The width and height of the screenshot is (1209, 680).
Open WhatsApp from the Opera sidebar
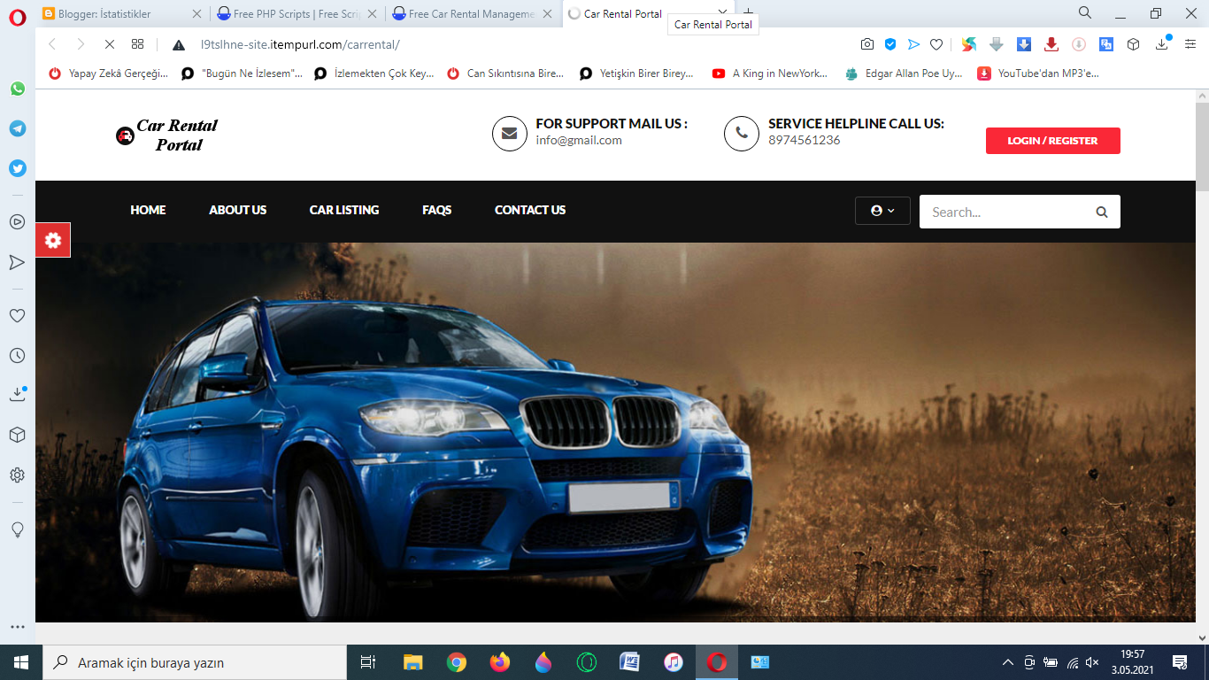click(17, 88)
